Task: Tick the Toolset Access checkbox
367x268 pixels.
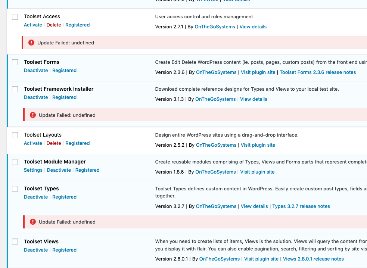Action: (15, 17)
